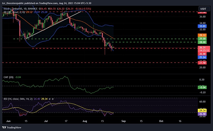The image size is (213, 131).
Task: Click the TradingView logo icon
Action: tap(4, 127)
